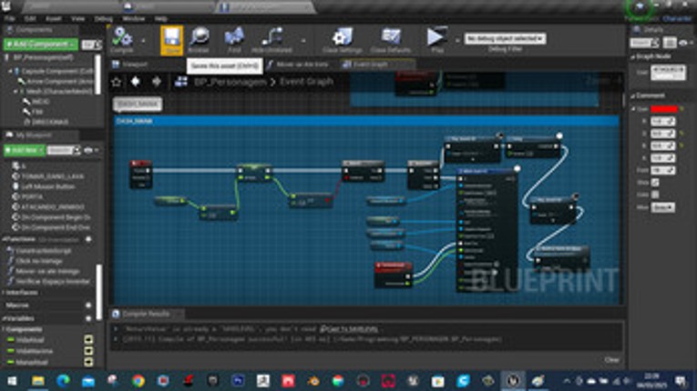Toggle the Color Bubble checkbox
This screenshot has height=391, width=697.
tap(655, 195)
